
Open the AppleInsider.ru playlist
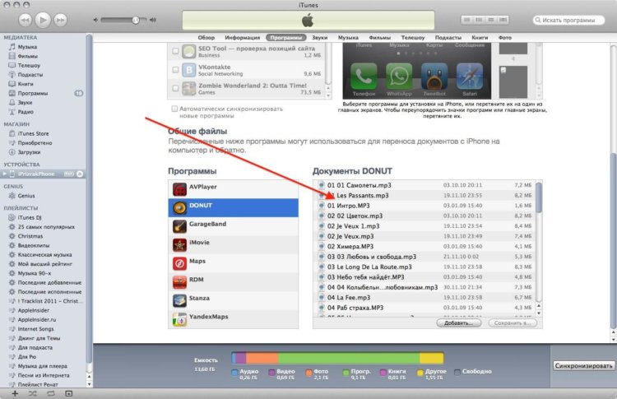(36, 319)
